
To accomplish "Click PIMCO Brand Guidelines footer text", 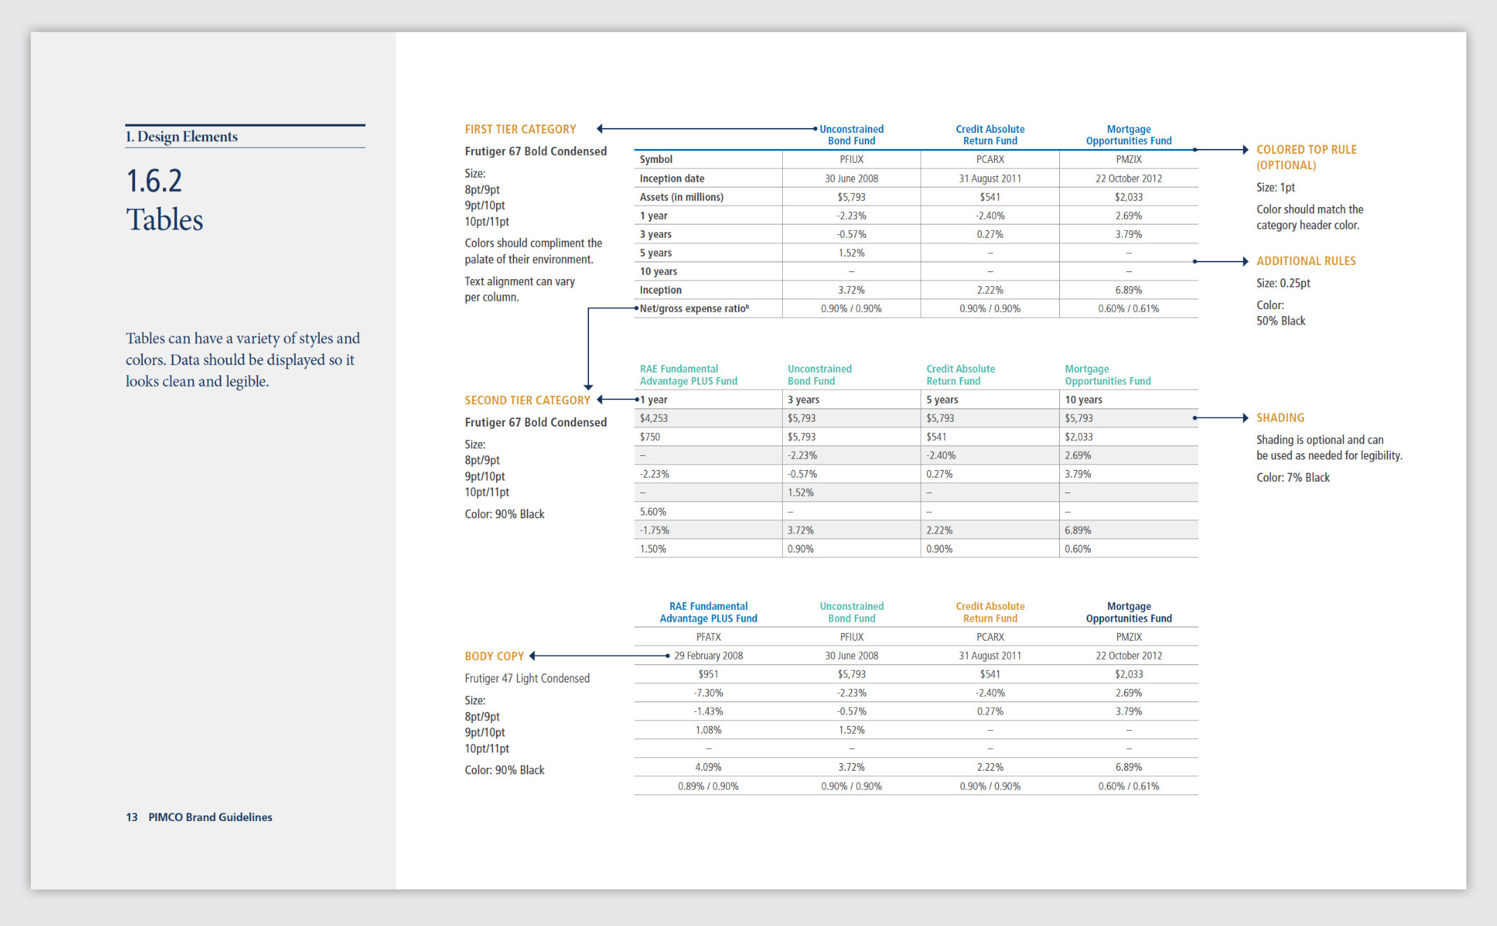I will [210, 817].
